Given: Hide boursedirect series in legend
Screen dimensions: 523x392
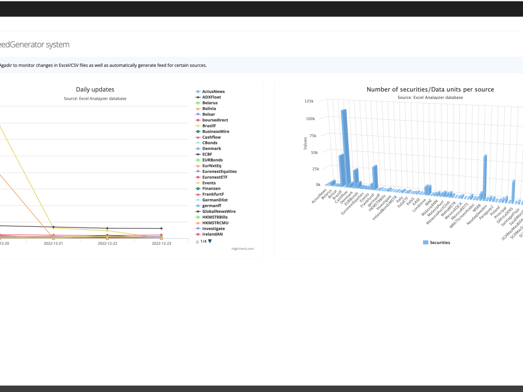Looking at the screenshot, I should click(212, 120).
